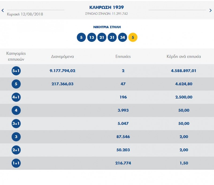Click the 4.588.897,01 prize amount
The width and height of the screenshot is (214, 185).
click(184, 71)
